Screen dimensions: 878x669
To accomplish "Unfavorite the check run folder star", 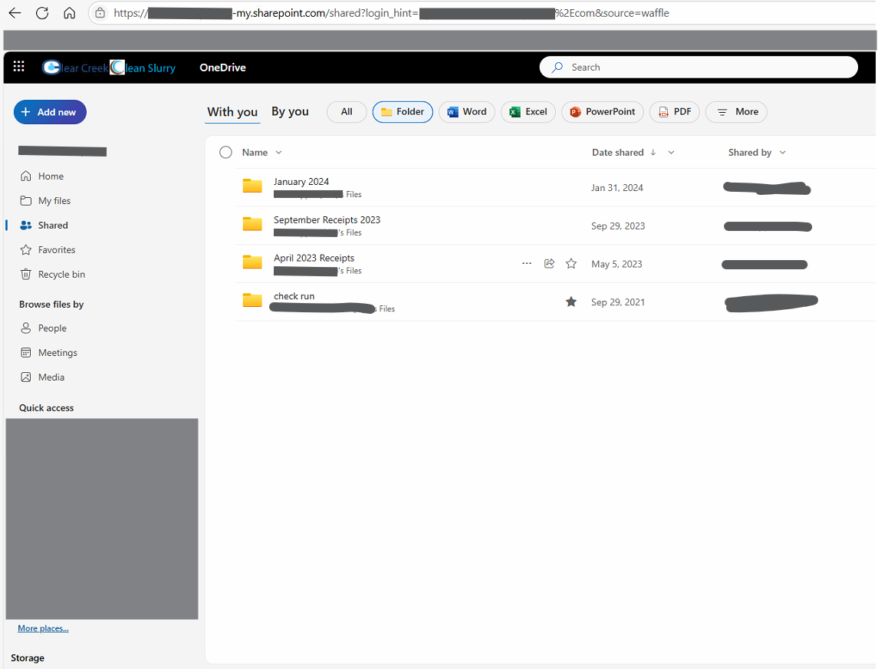I will [x=571, y=302].
